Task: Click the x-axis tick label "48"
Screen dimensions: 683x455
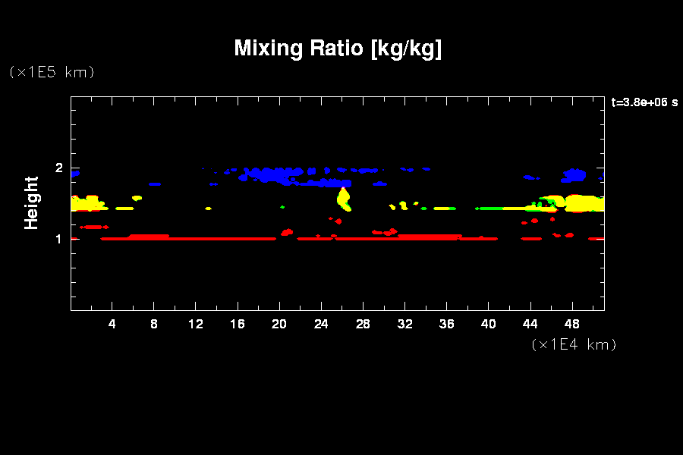Action: [x=571, y=324]
